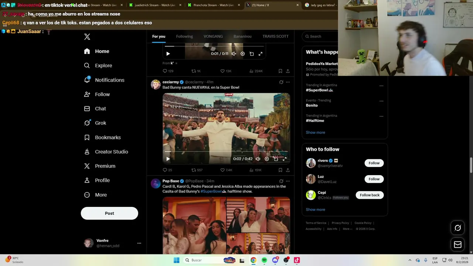473x266 pixels.
Task: Open the Home page
Action: point(97,51)
